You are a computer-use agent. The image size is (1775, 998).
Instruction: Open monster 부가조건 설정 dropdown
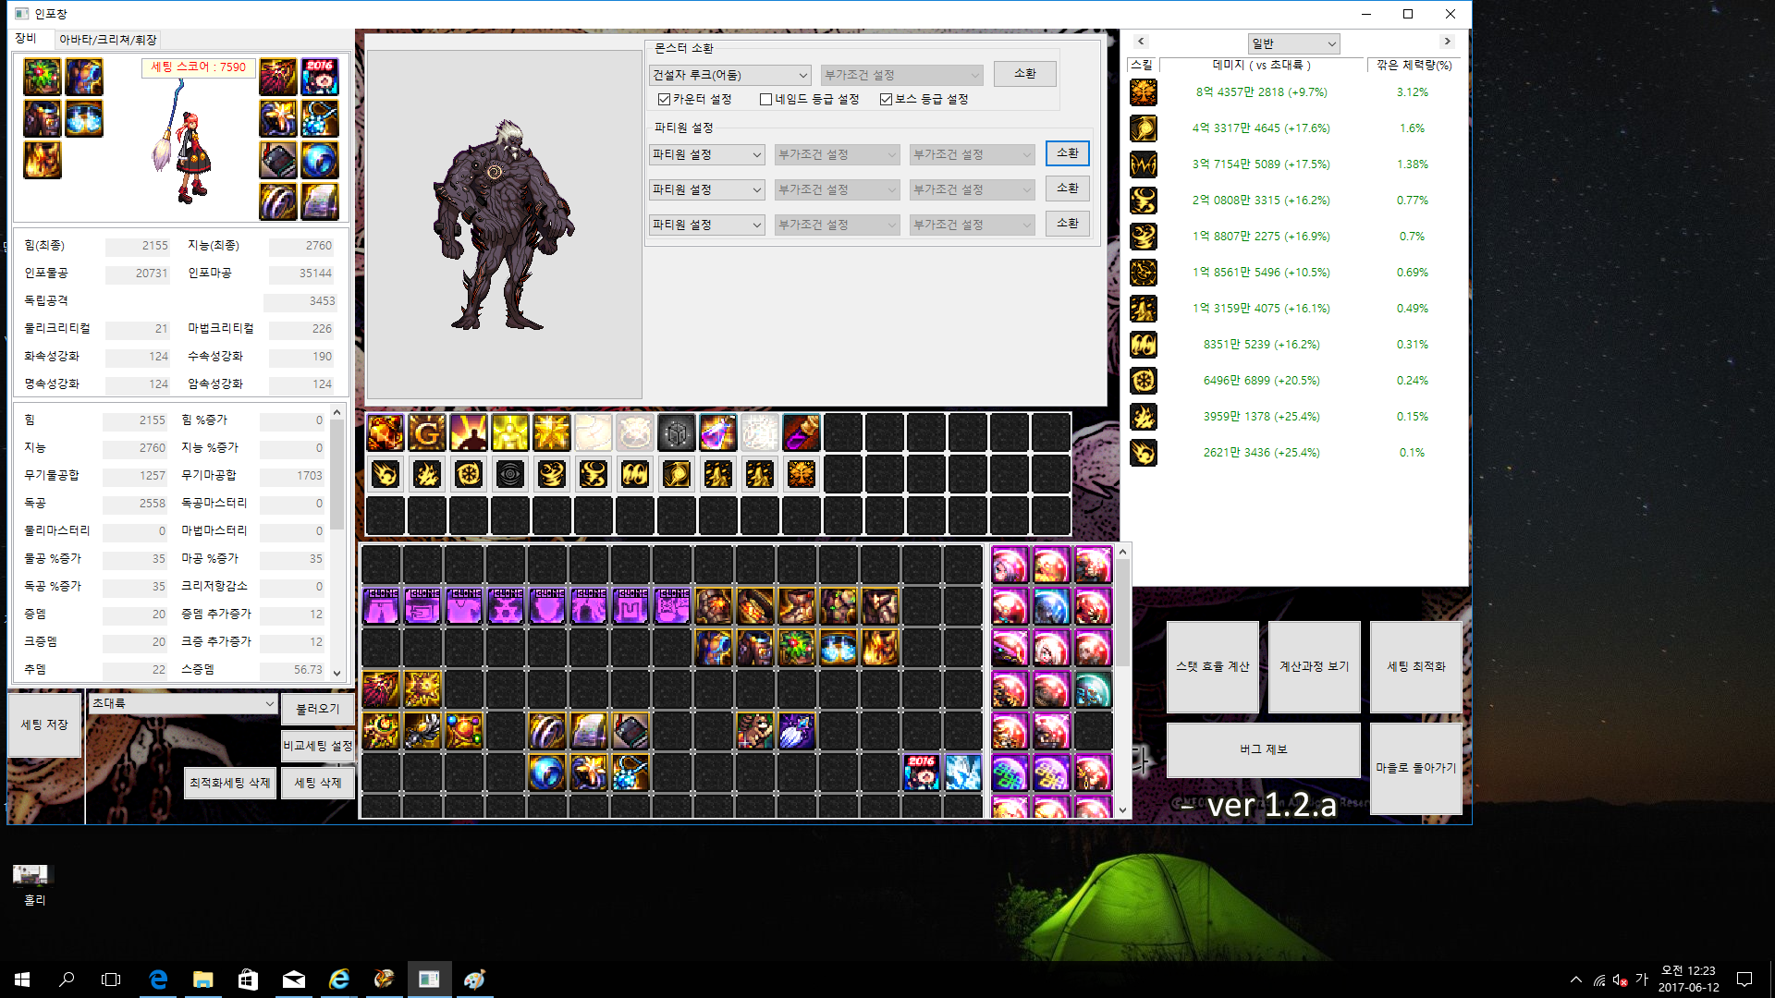pyautogui.click(x=901, y=75)
